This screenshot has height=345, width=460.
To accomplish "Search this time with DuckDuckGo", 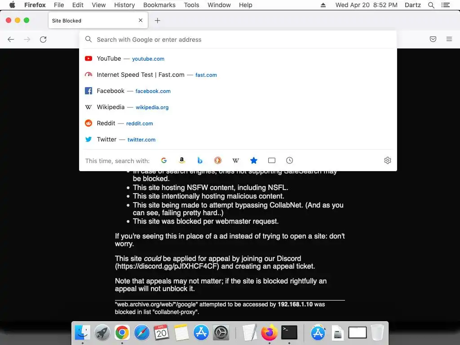I will [218, 160].
